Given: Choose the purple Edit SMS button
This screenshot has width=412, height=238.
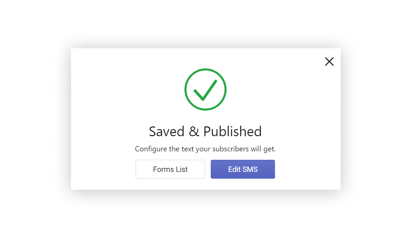Looking at the screenshot, I should pos(243,169).
